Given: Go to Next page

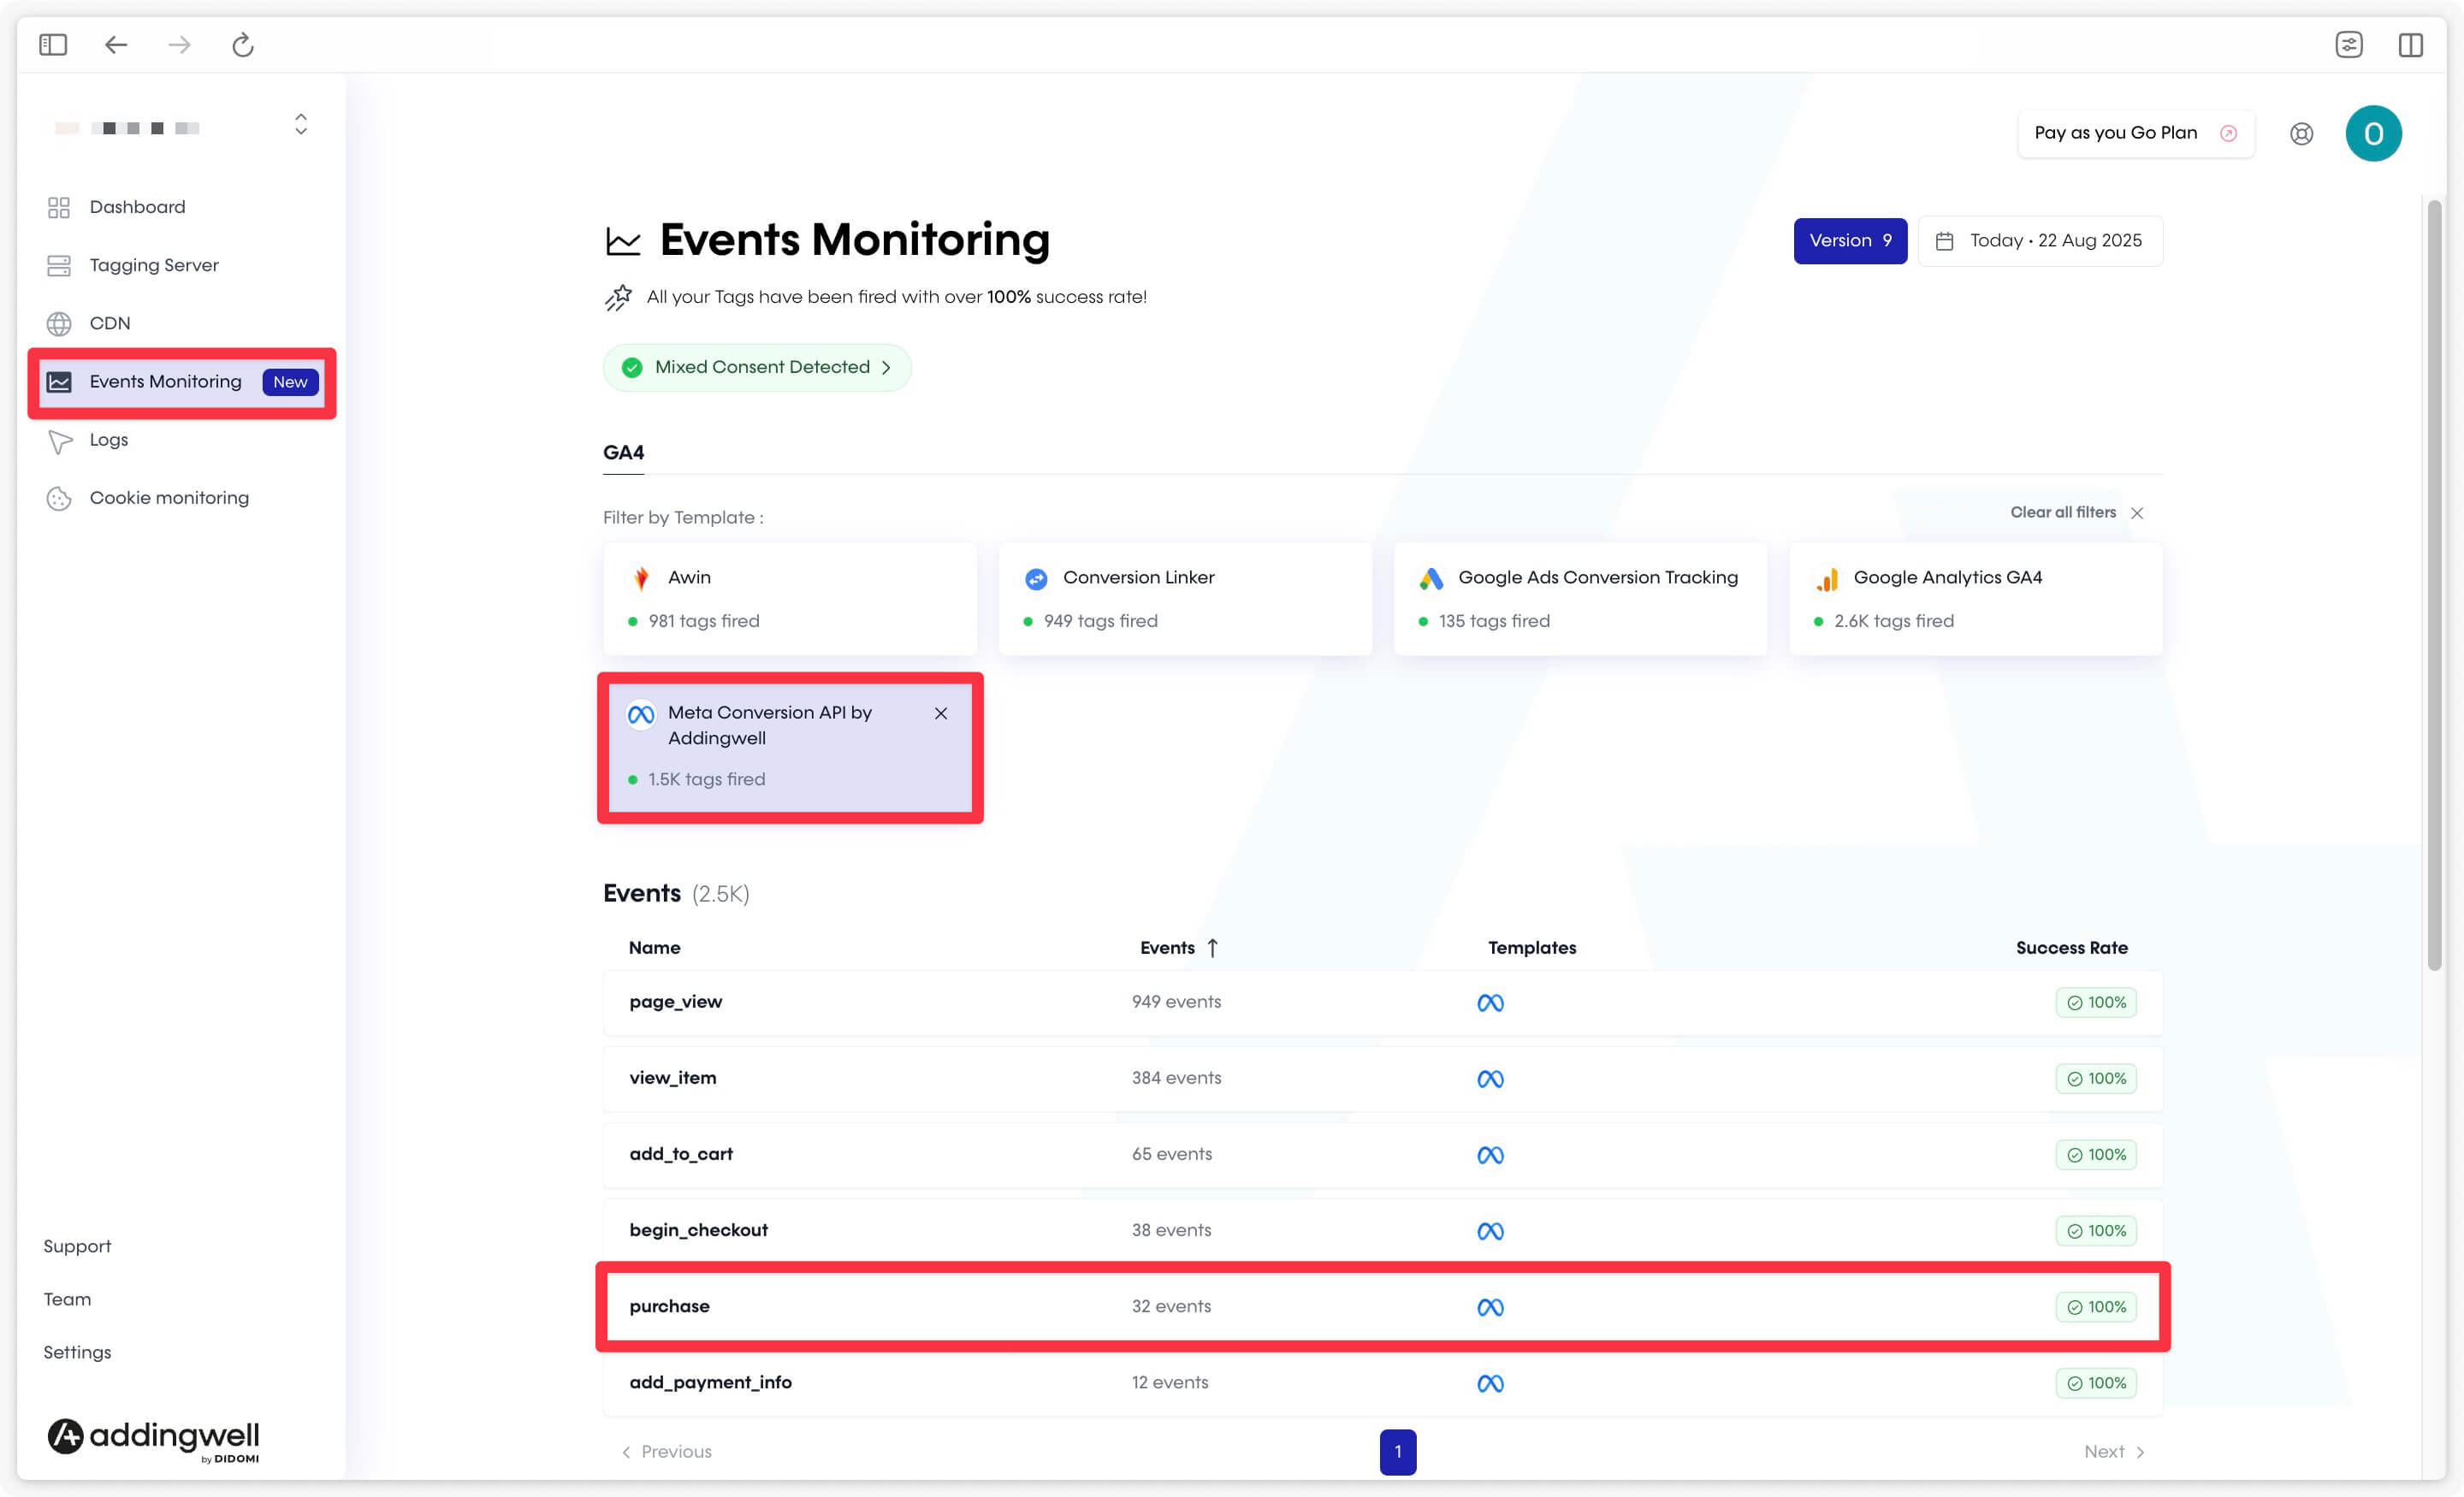Looking at the screenshot, I should coord(2114,1451).
